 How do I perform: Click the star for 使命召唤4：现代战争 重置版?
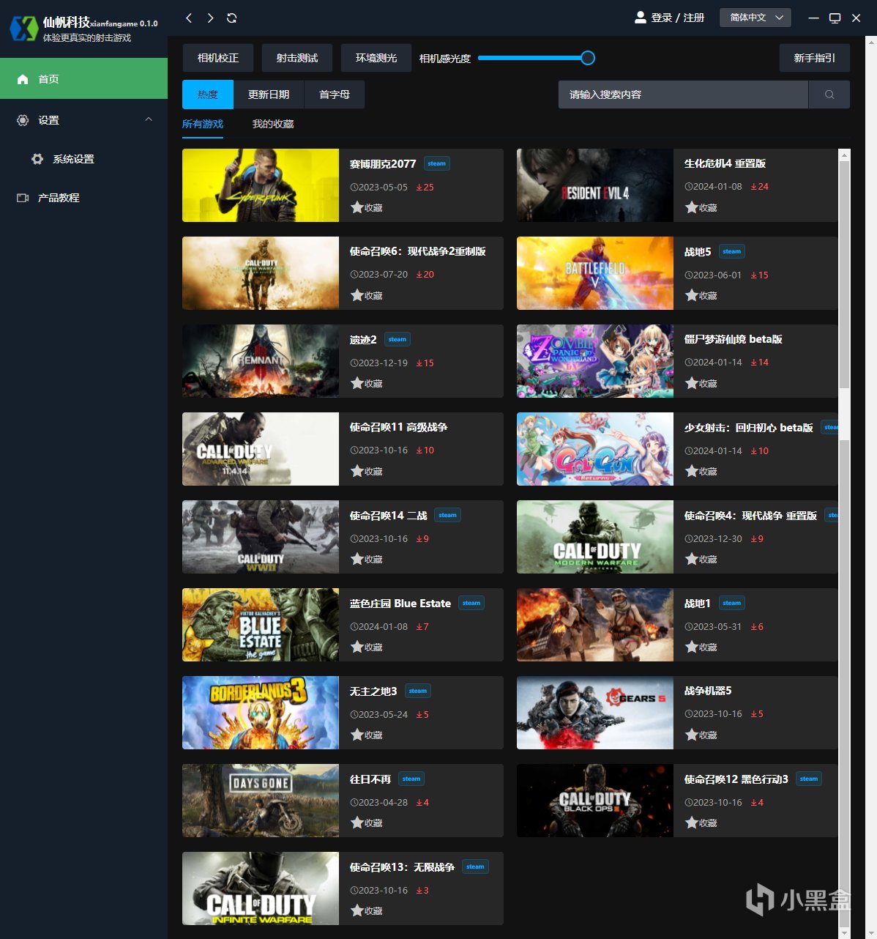pos(692,559)
